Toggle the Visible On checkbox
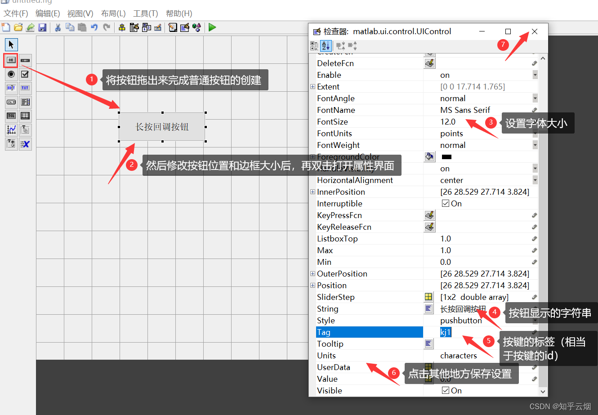 446,390
